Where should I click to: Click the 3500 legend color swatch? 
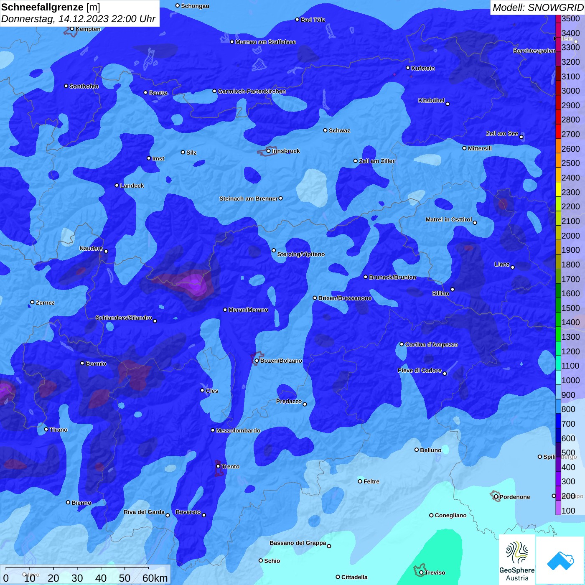click(558, 19)
